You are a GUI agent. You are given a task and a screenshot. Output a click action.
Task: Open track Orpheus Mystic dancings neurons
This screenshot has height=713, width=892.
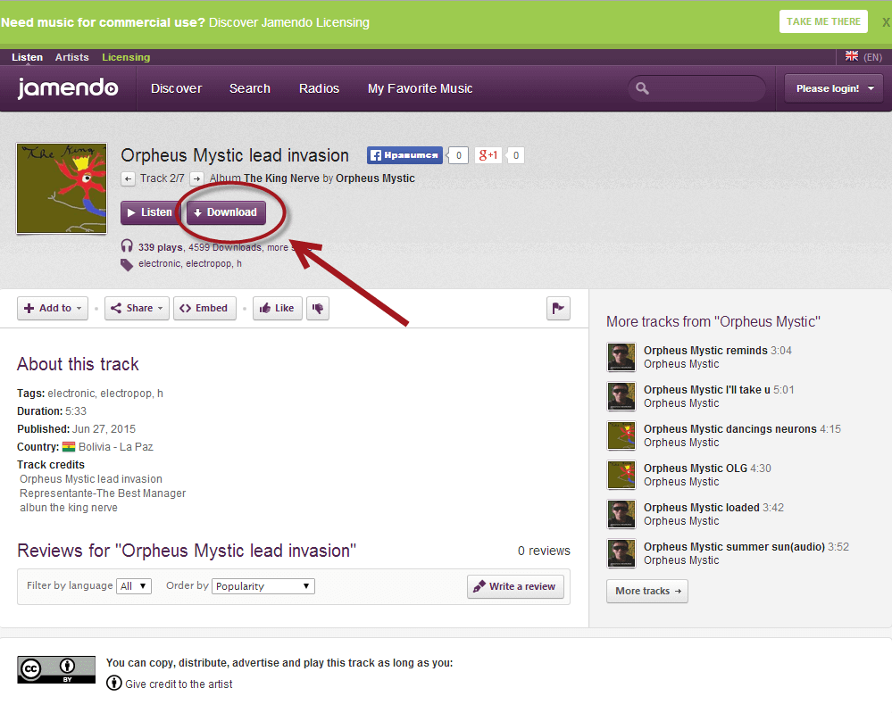point(729,429)
